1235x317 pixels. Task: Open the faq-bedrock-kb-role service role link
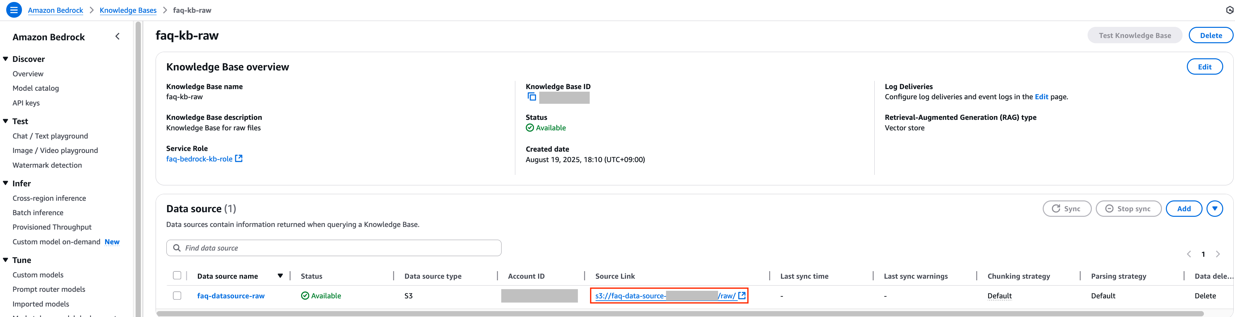point(199,159)
